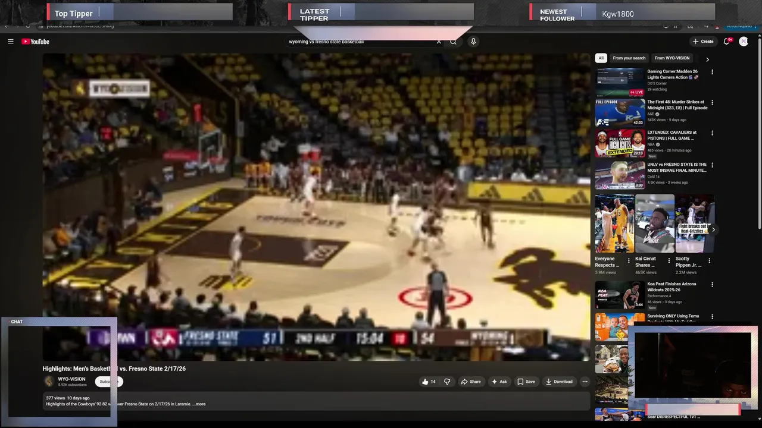The height and width of the screenshot is (428, 762).
Task: Click the Ask button
Action: [x=499, y=382]
